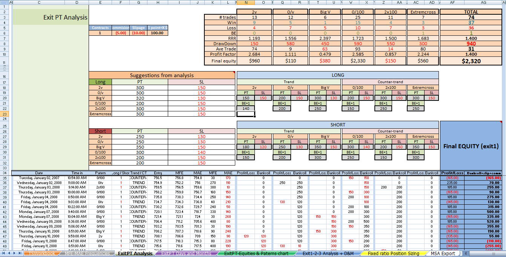Click the '(5.00)' commission value cell
The width and height of the screenshot is (506, 257).
pyautogui.click(x=121, y=33)
